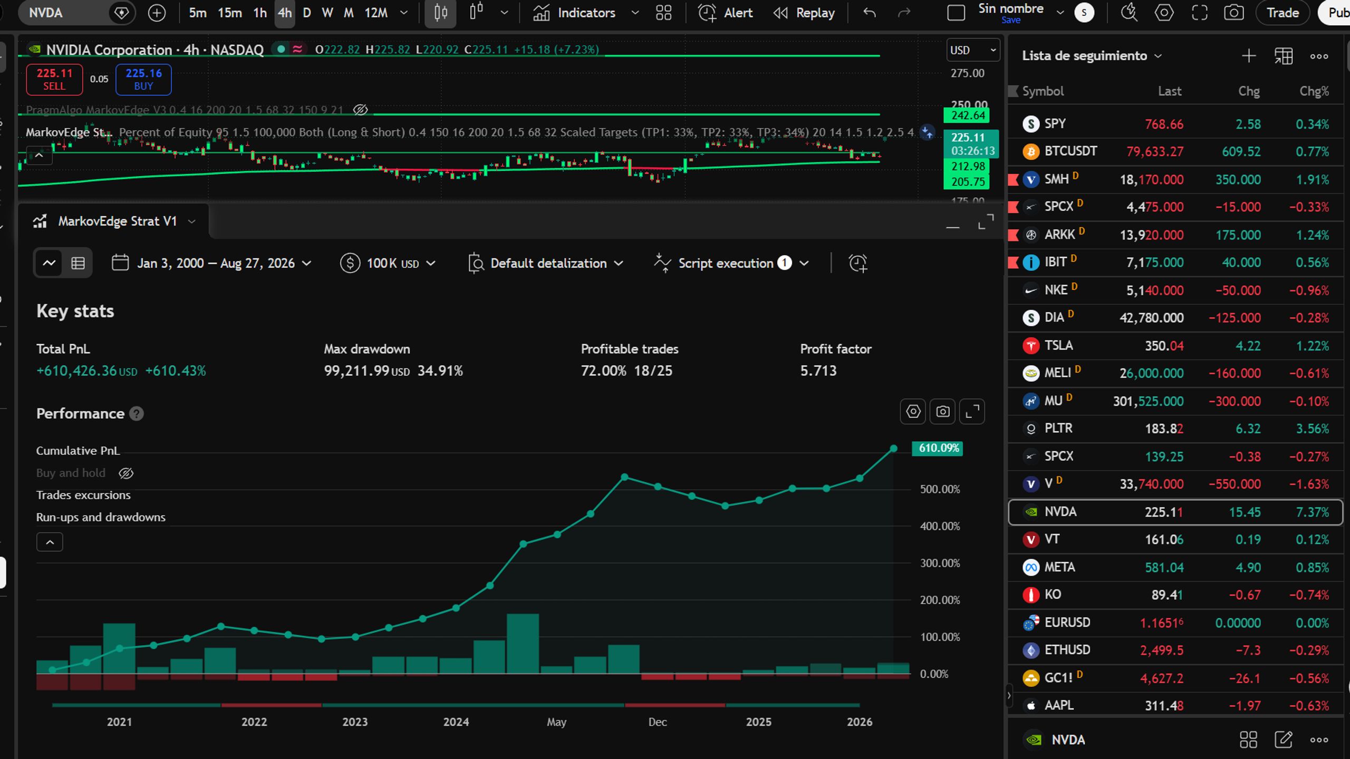
Task: Open the NVDA details more options menu
Action: [x=1319, y=739]
